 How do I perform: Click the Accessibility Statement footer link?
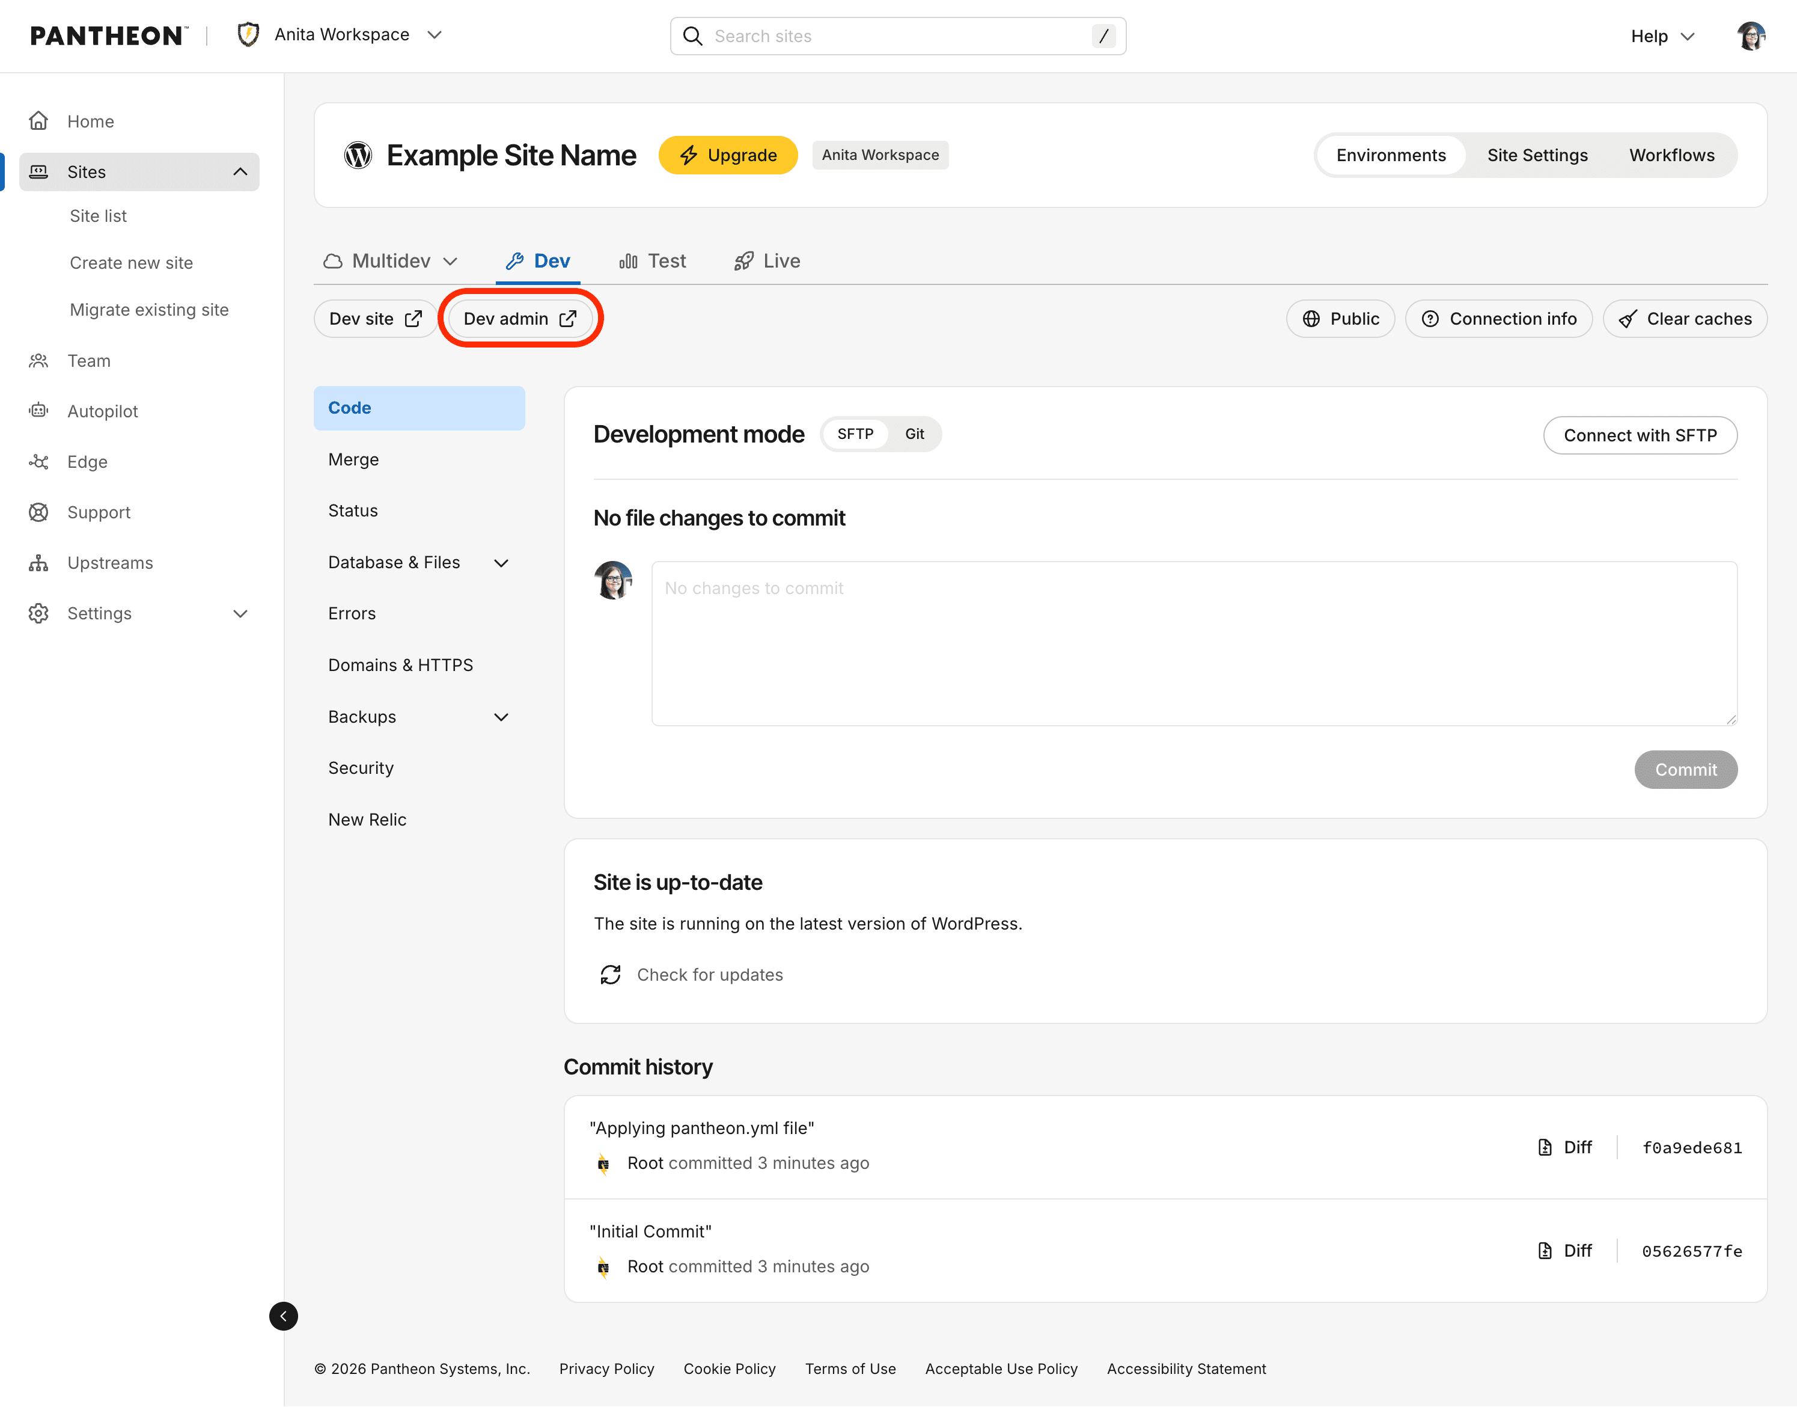[x=1186, y=1369]
